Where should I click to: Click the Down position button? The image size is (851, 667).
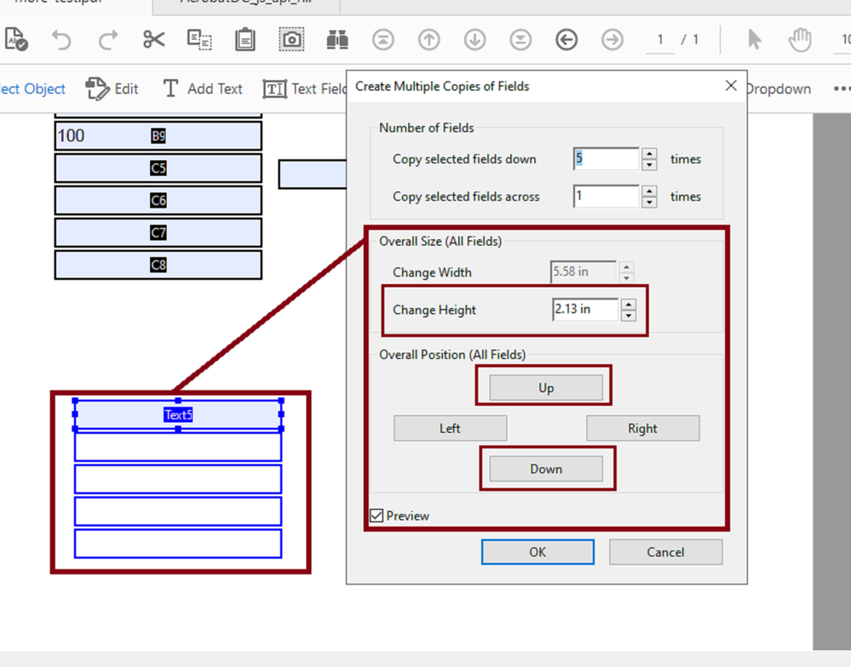pos(546,469)
